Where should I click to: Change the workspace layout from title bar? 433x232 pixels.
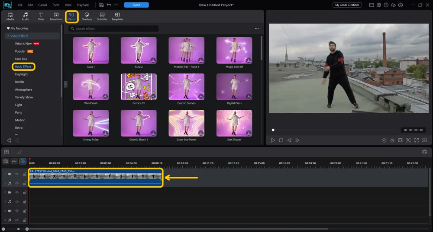point(372,5)
